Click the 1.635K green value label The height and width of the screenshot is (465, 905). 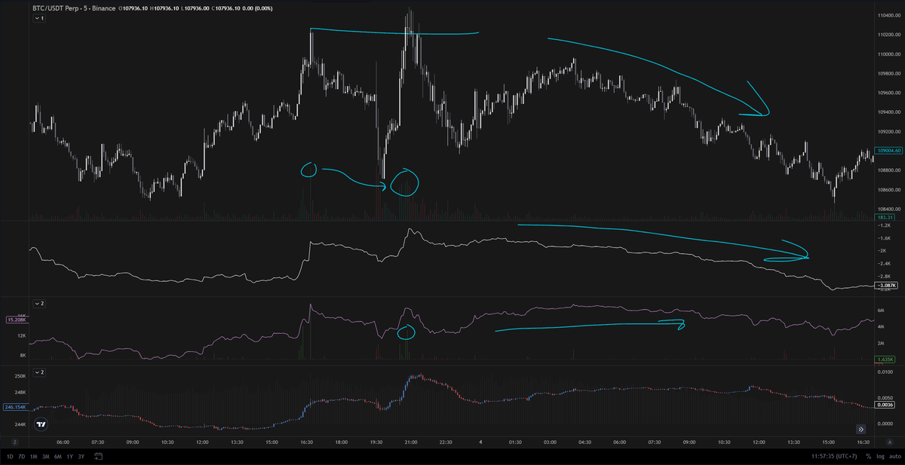884,361
